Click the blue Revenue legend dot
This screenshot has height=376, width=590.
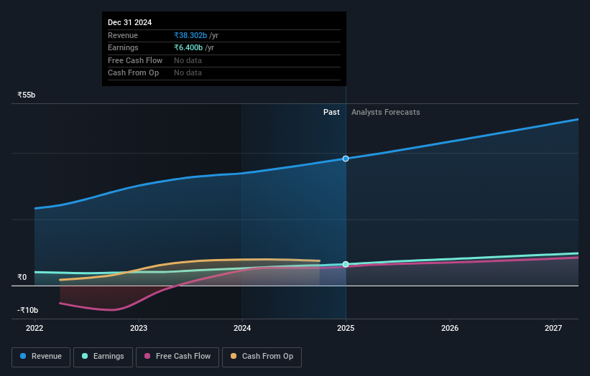pyautogui.click(x=23, y=356)
